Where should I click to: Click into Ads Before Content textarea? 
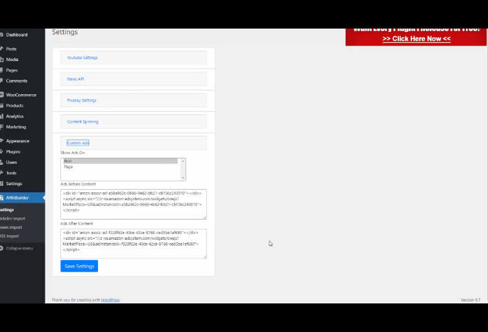134,204
